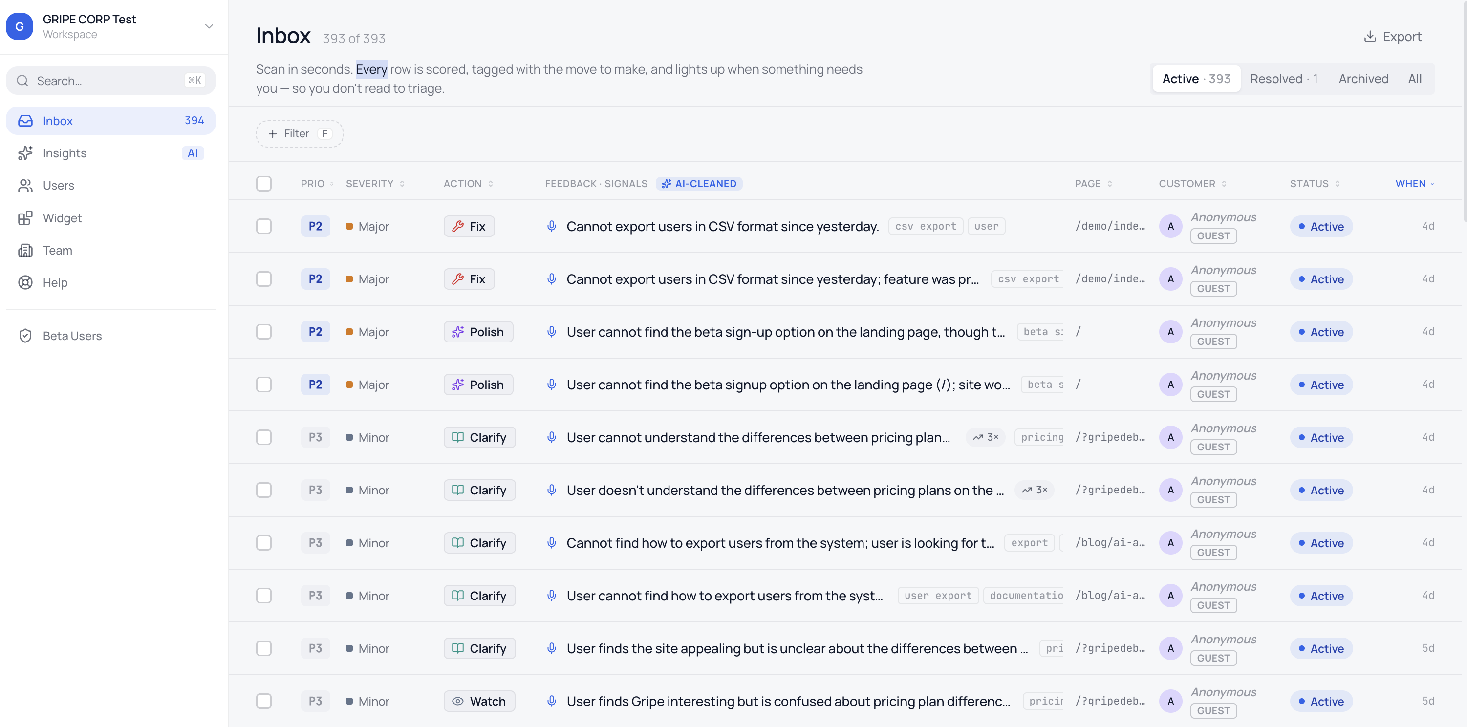Click the blue Active status dot on last row
Screen dimensions: 1467x727
(1301, 701)
